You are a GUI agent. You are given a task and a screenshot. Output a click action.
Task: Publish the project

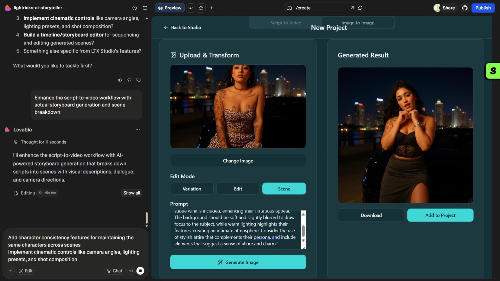coord(483,8)
